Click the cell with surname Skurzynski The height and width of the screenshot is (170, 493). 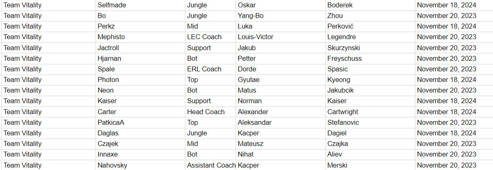click(x=370, y=48)
